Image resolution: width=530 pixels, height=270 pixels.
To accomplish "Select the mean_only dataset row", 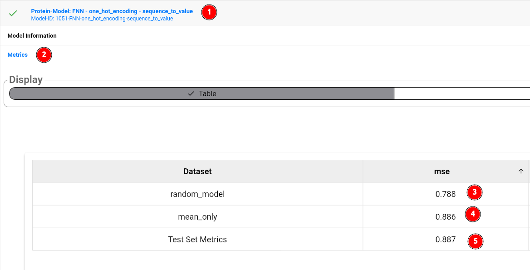I will click(197, 217).
